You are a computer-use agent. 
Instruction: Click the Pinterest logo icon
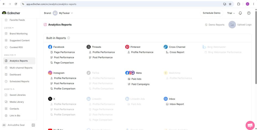[x=127, y=47]
